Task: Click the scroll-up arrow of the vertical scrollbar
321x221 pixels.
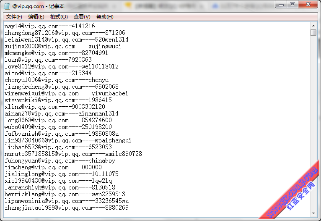Action: point(313,26)
